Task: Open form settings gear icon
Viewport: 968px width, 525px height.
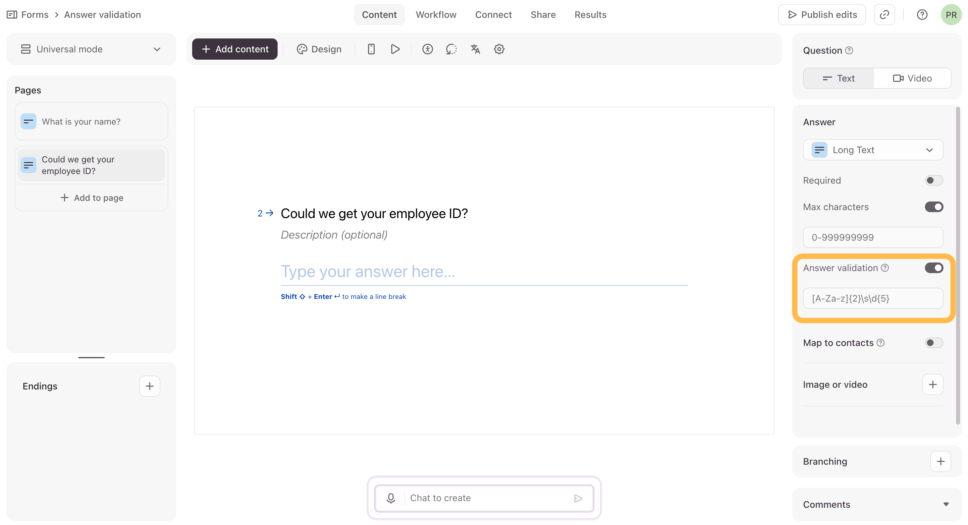Action: point(499,49)
